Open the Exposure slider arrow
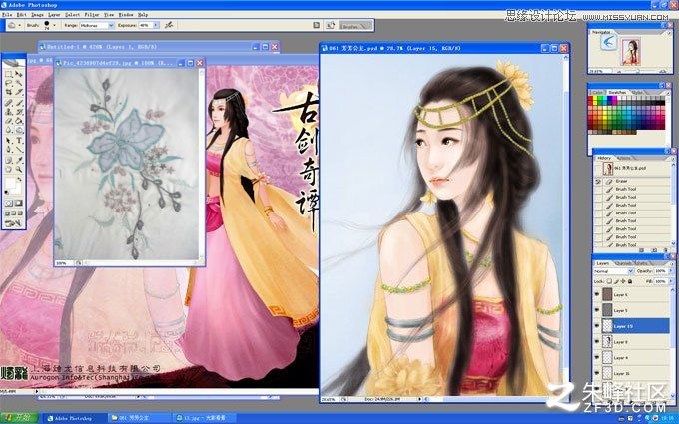This screenshot has height=424, width=679. (x=156, y=25)
